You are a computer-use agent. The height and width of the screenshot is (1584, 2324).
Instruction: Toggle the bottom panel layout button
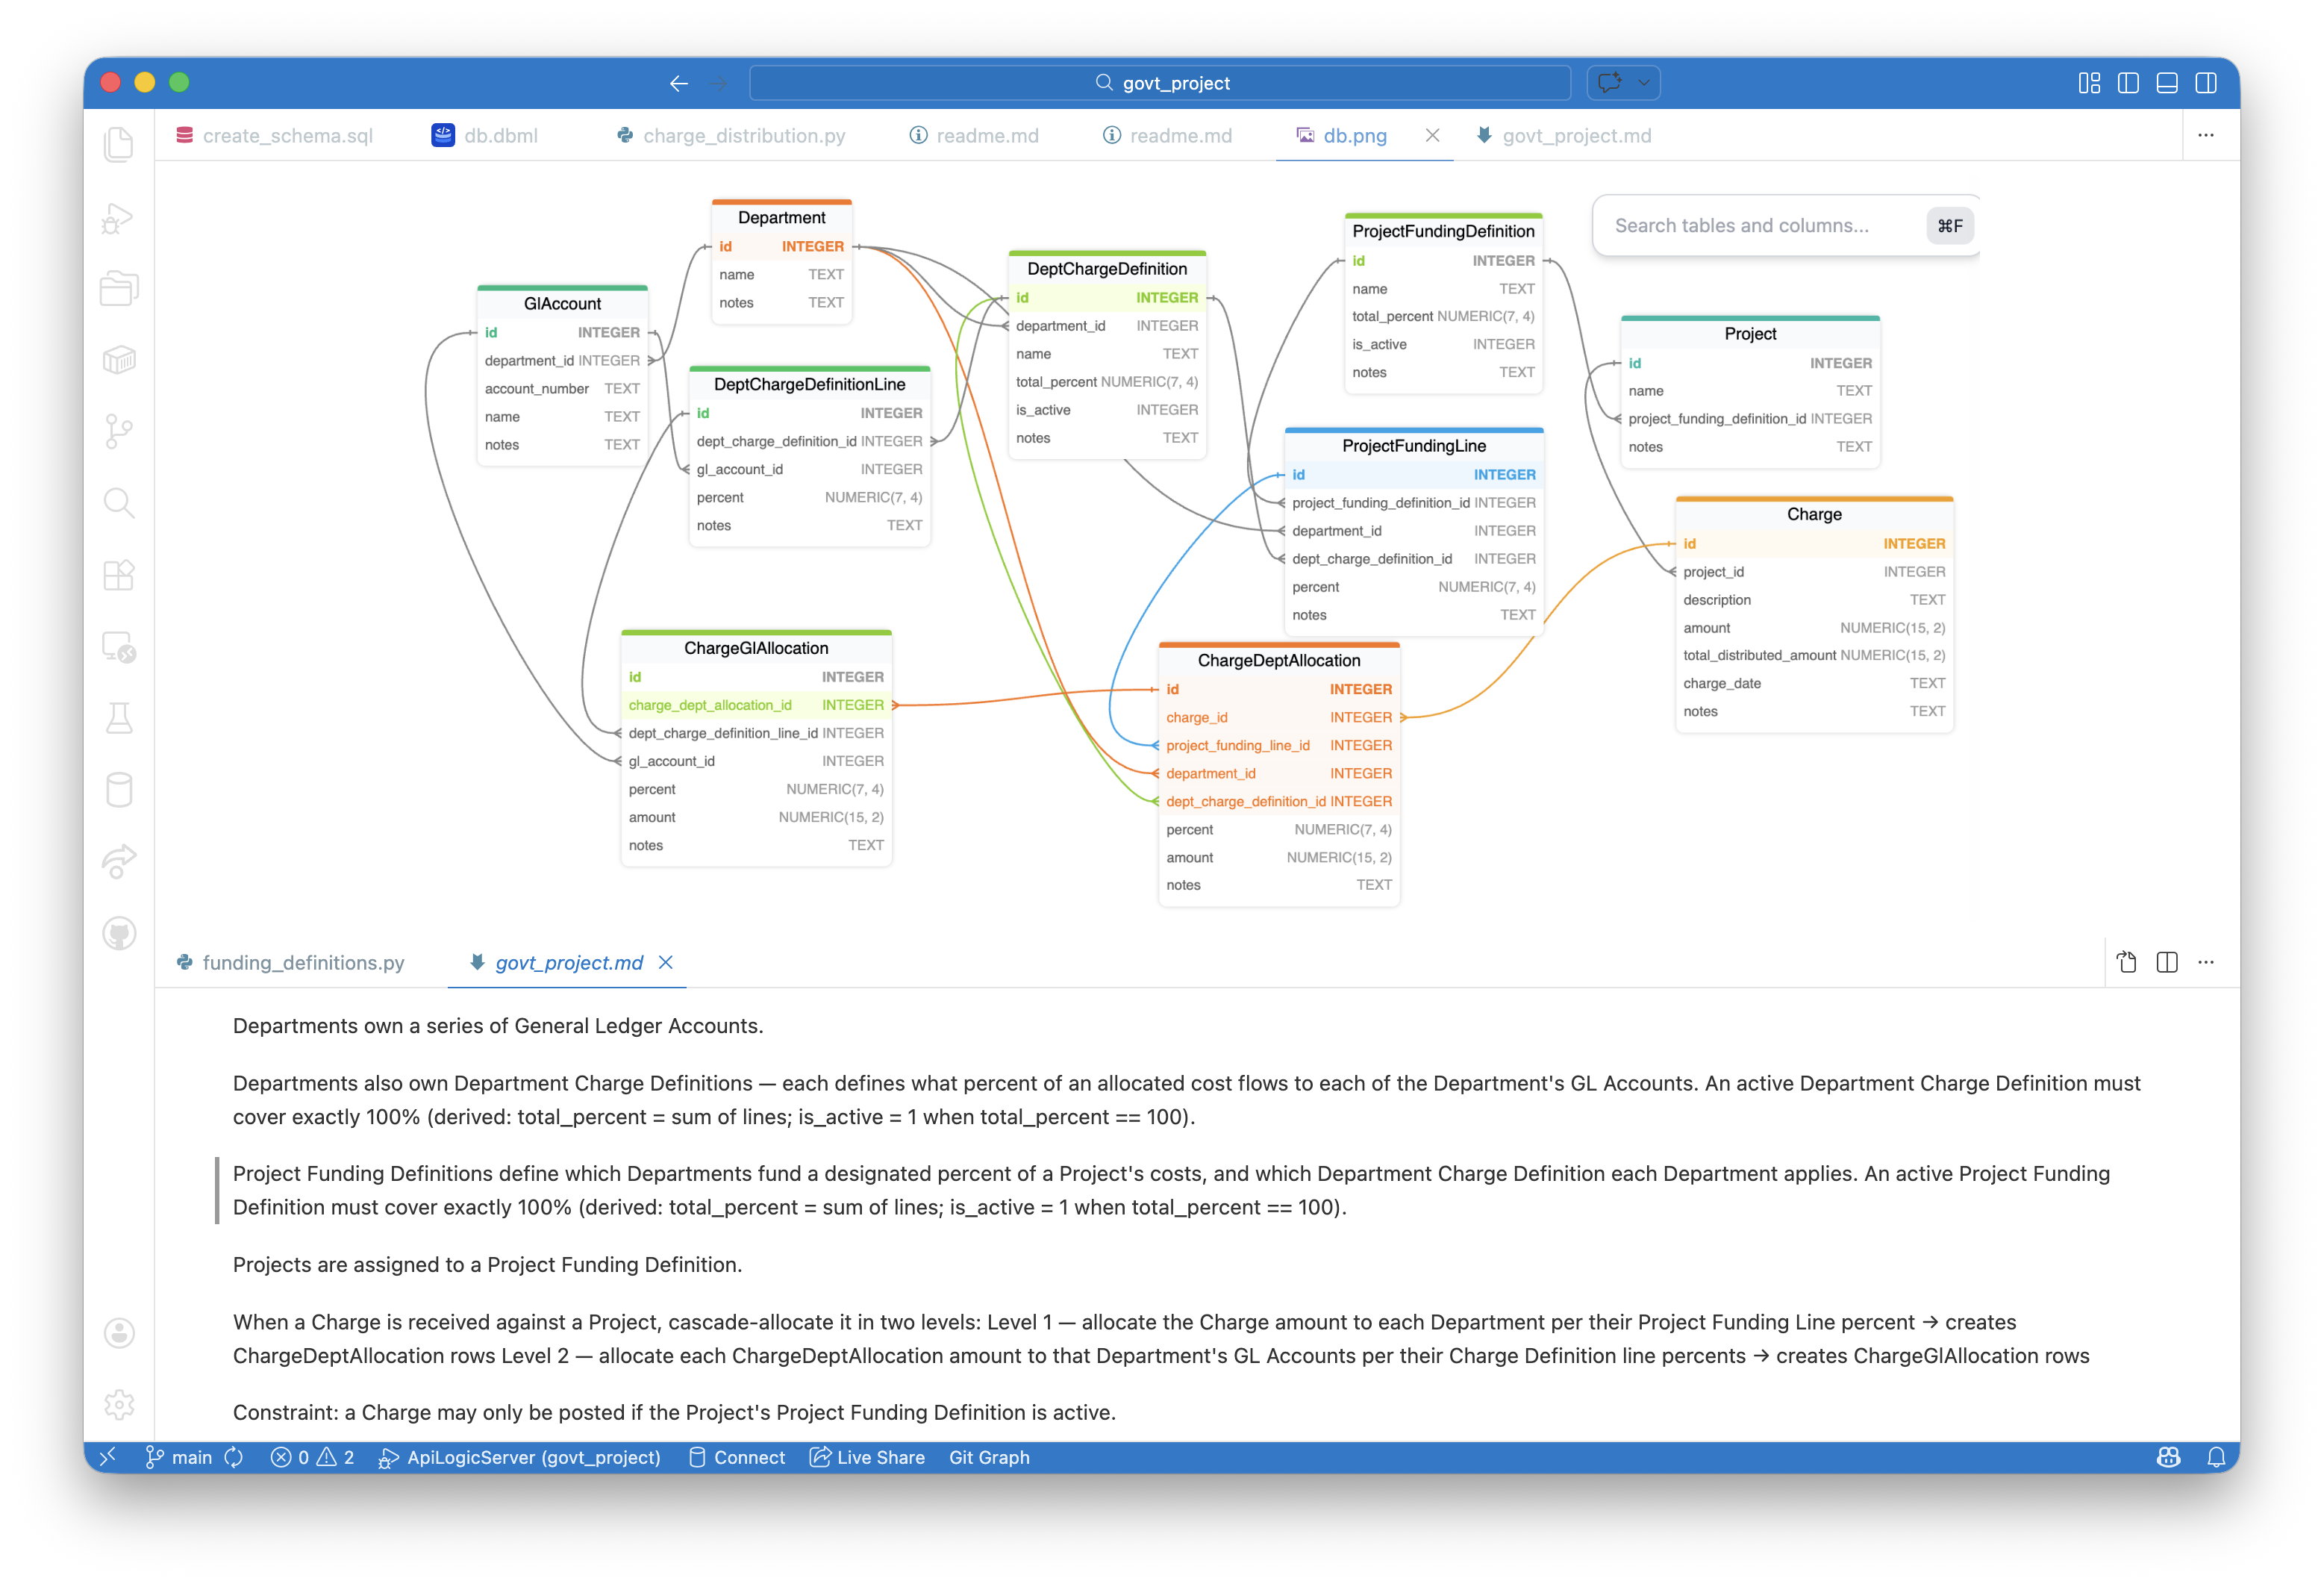point(2167,83)
